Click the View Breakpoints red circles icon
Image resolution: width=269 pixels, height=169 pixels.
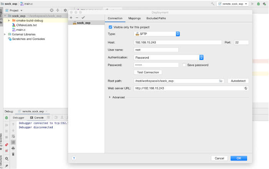pos(7,145)
